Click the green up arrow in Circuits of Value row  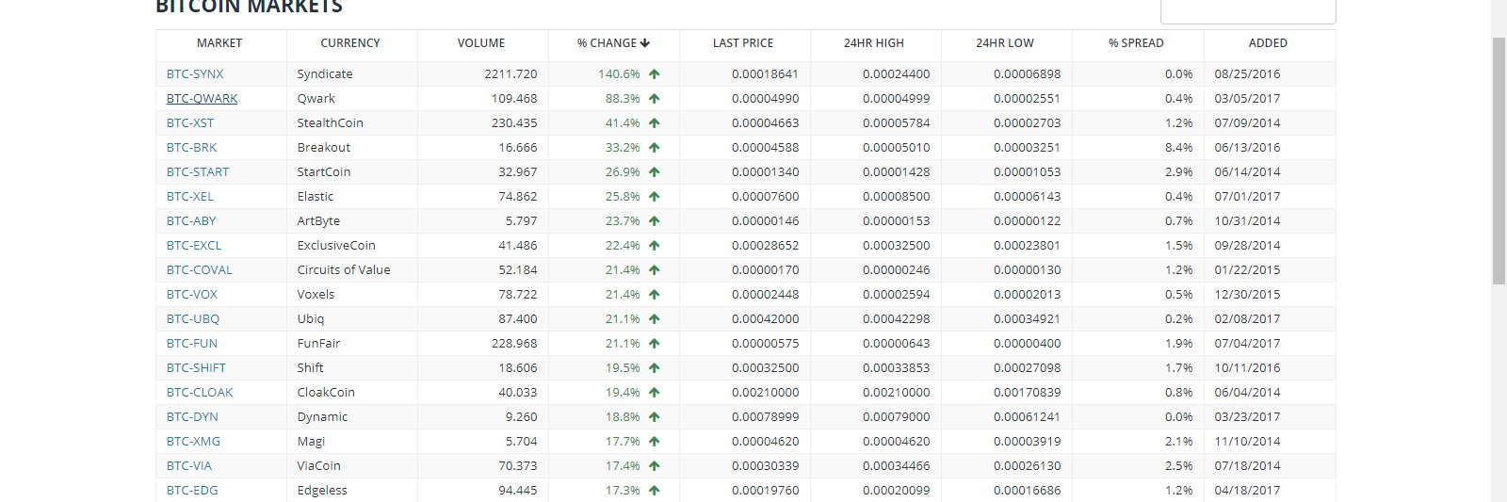(x=654, y=269)
